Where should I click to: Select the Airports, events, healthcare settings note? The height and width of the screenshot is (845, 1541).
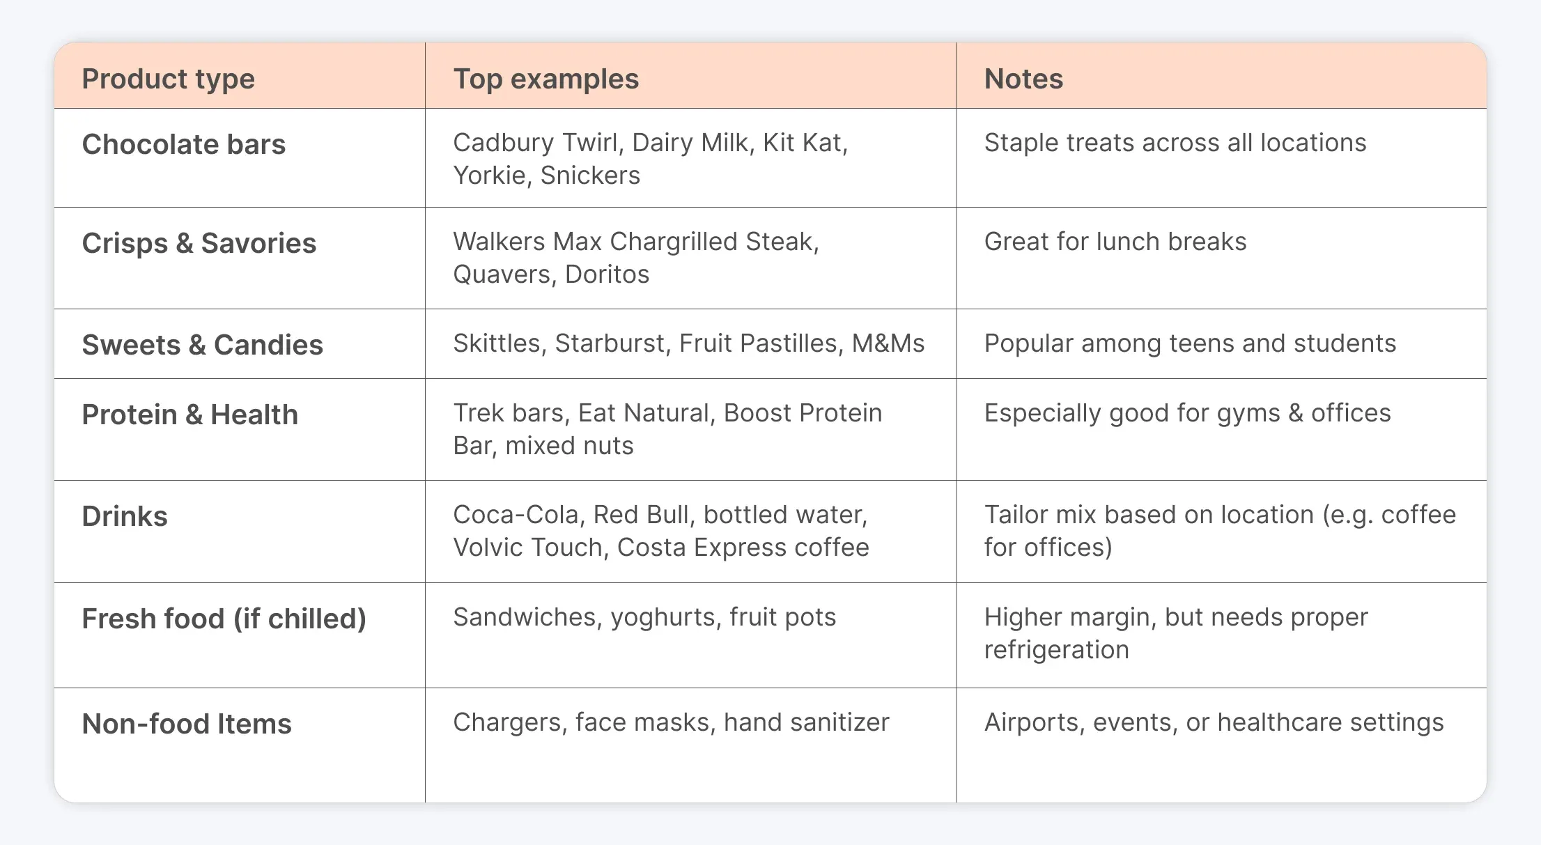click(x=1214, y=722)
